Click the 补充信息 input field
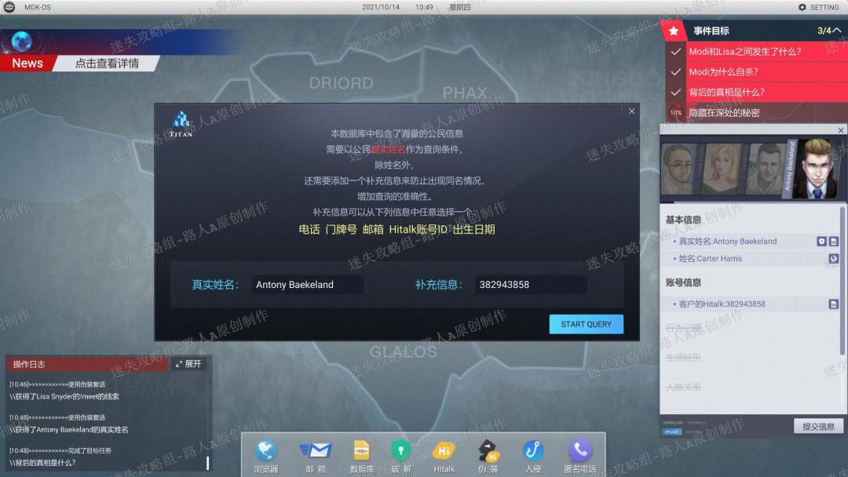848x477 pixels. [x=531, y=285]
